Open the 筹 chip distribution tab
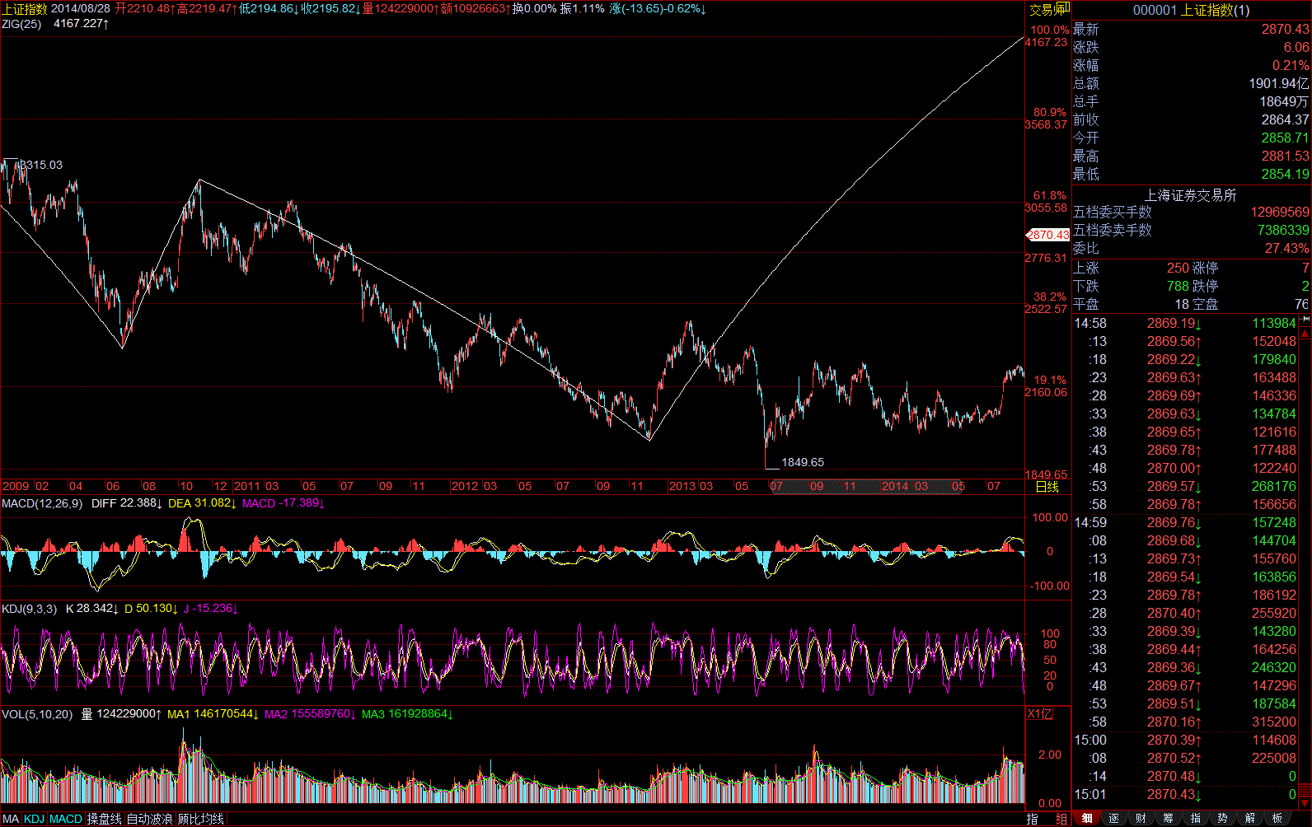Image resolution: width=1312 pixels, height=827 pixels. point(1168,818)
